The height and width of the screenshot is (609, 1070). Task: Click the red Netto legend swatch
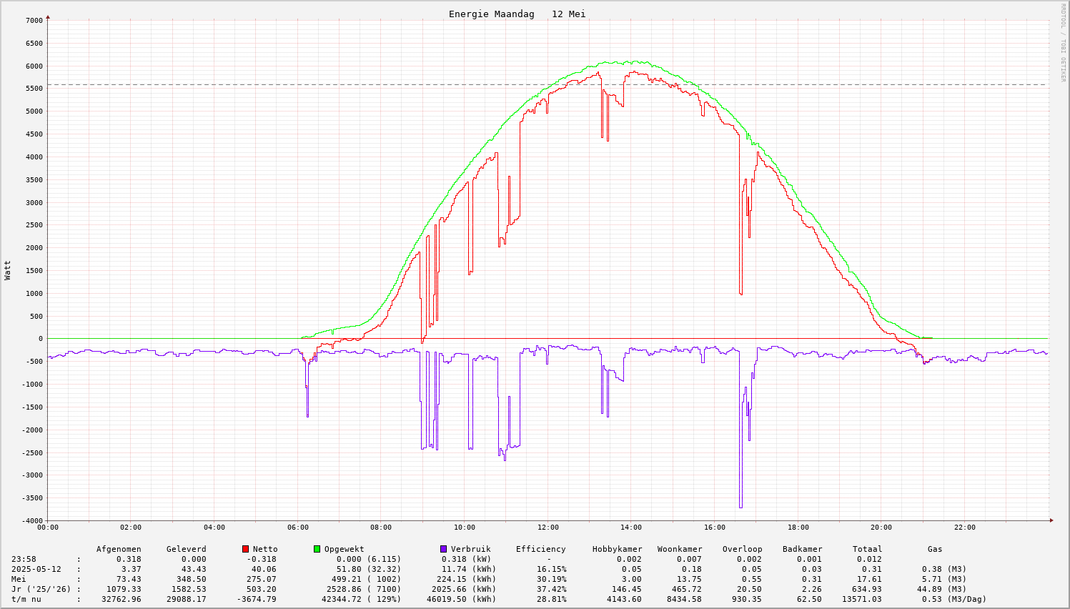click(x=245, y=549)
